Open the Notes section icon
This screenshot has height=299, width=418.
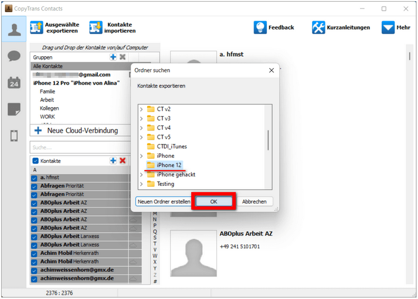pyautogui.click(x=14, y=109)
